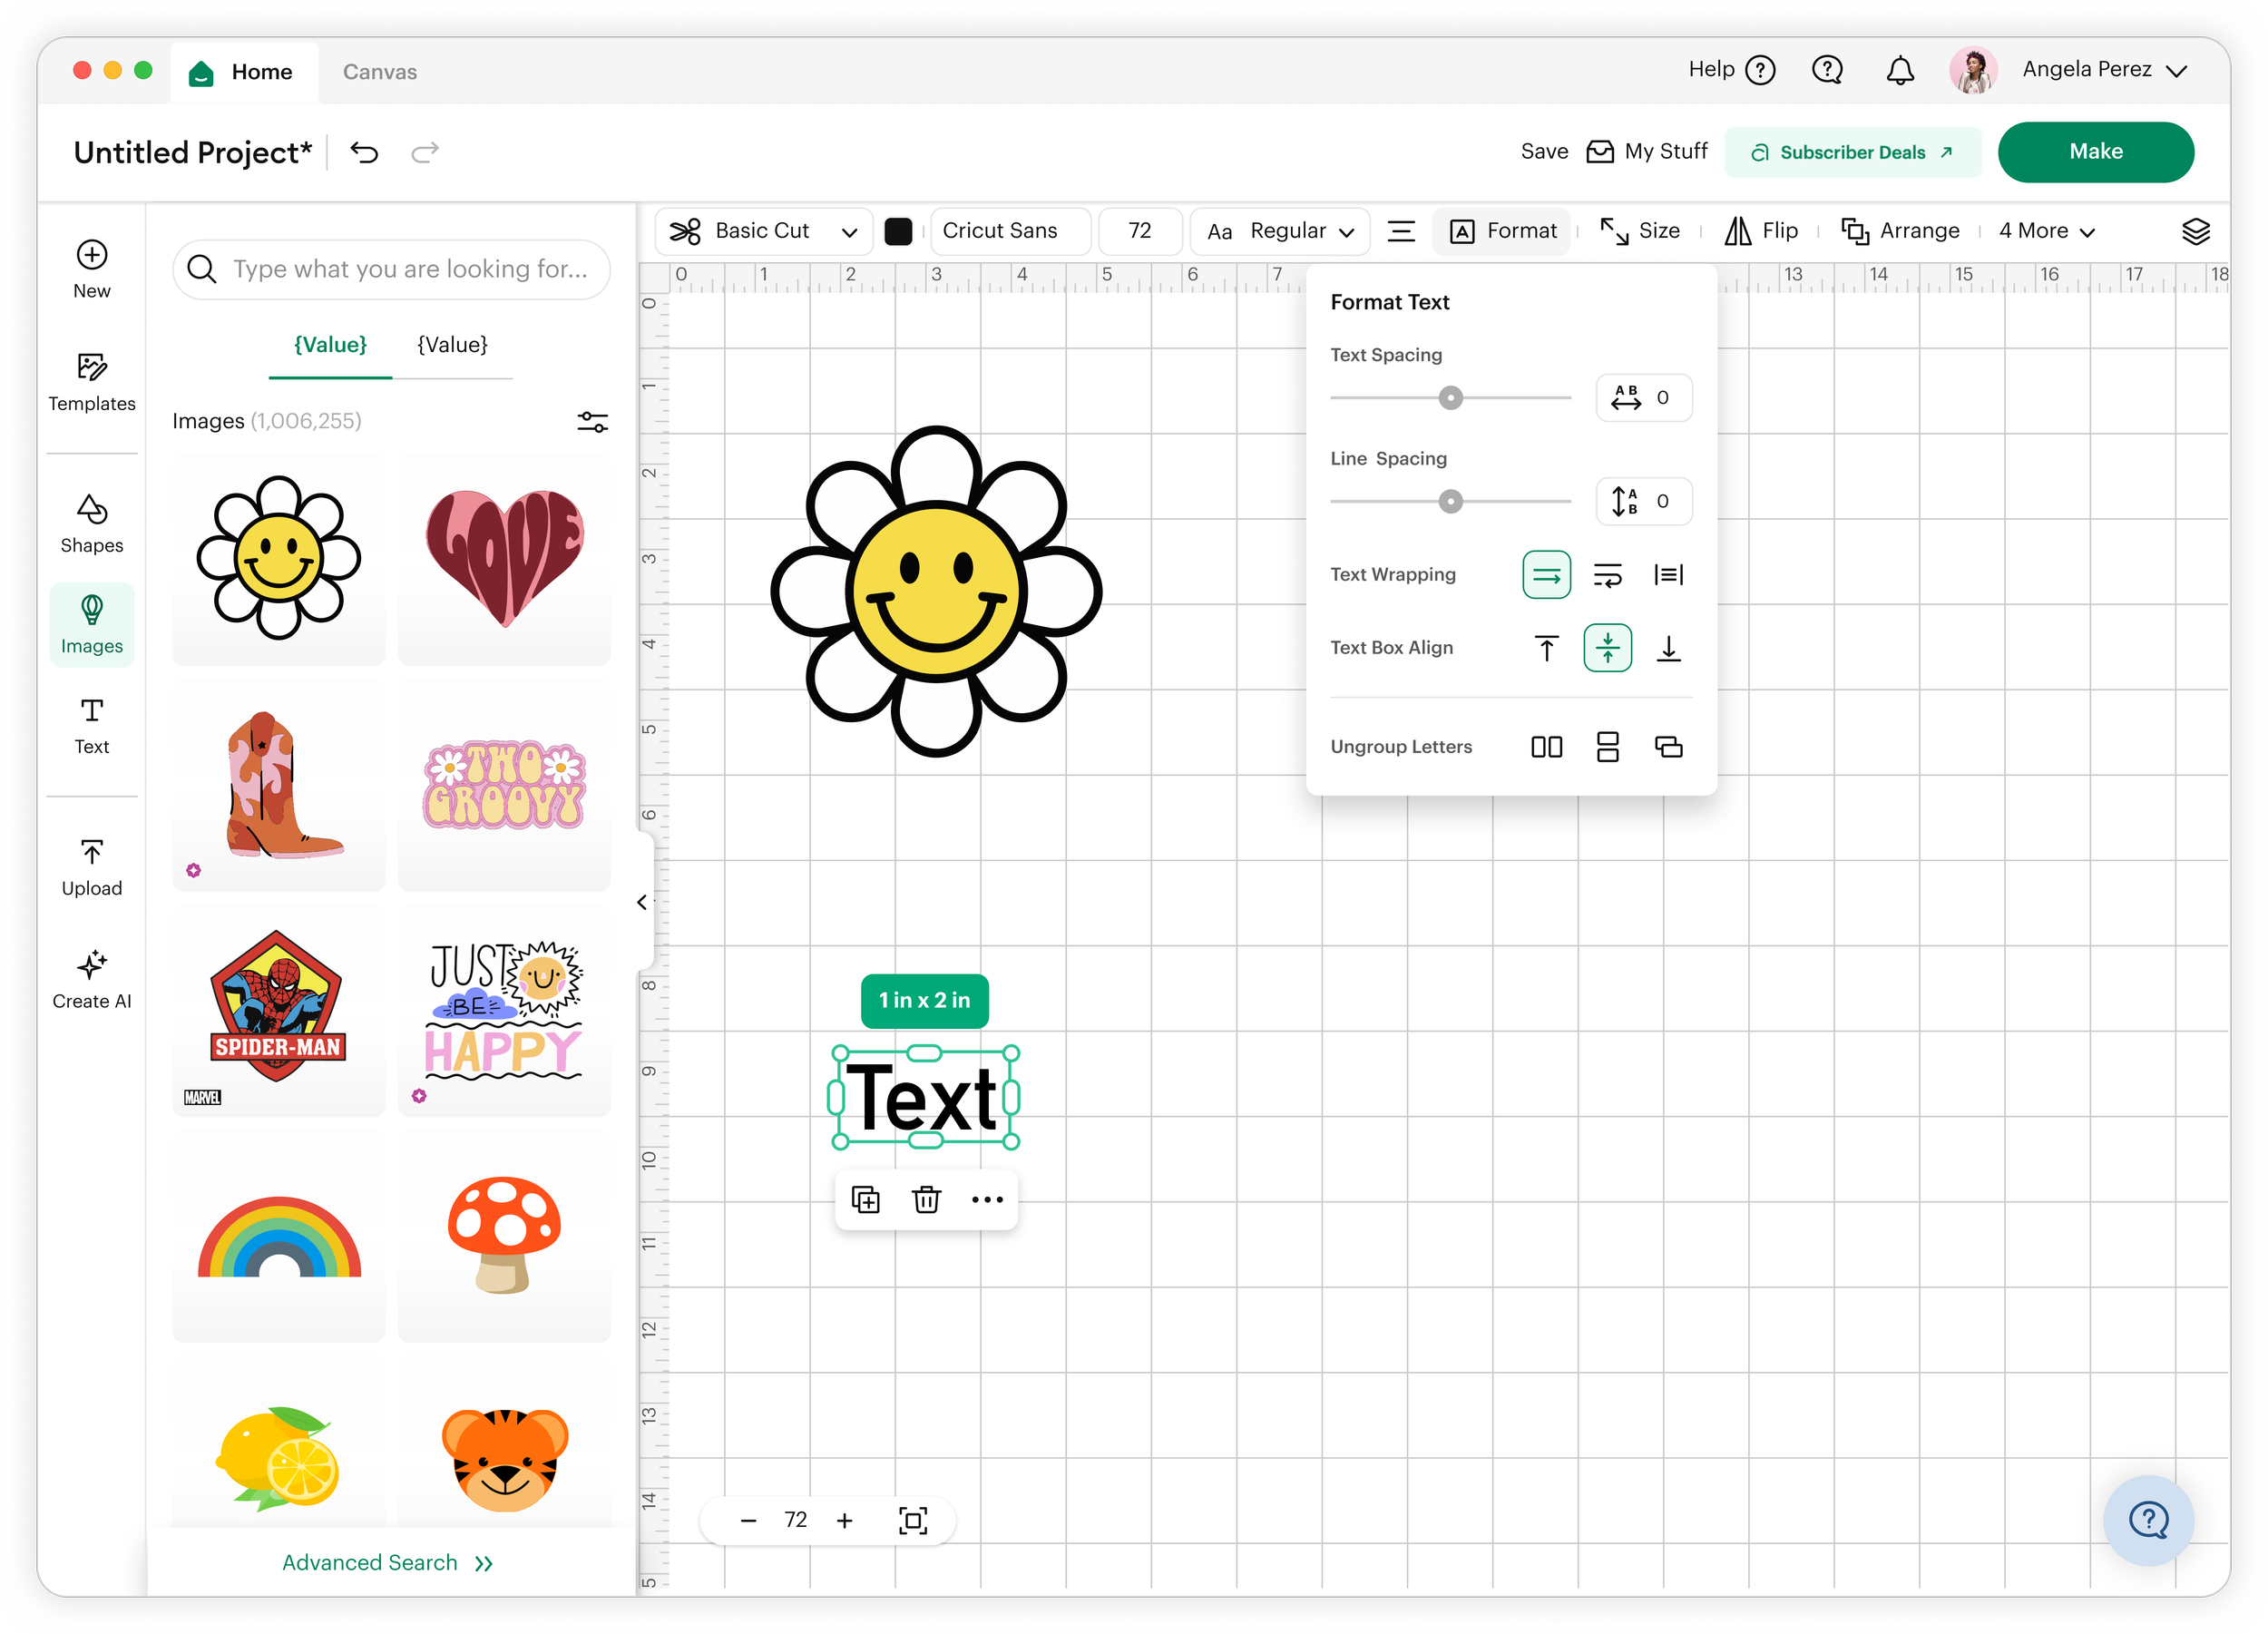Duplicate the selected text object

tap(865, 1199)
